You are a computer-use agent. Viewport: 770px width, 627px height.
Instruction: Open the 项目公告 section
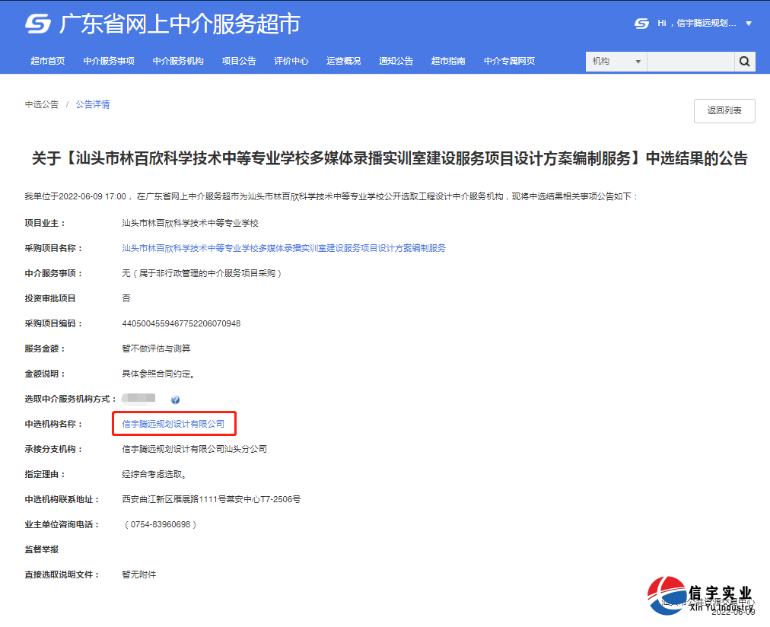coord(238,61)
